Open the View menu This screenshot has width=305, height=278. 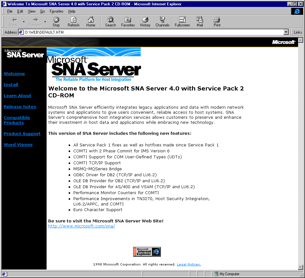[x=31, y=11]
